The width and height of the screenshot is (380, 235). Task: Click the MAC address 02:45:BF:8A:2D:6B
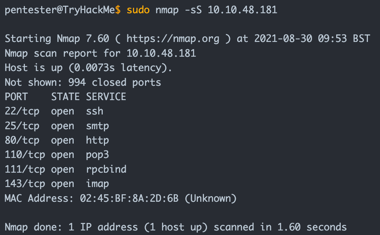[129, 198]
